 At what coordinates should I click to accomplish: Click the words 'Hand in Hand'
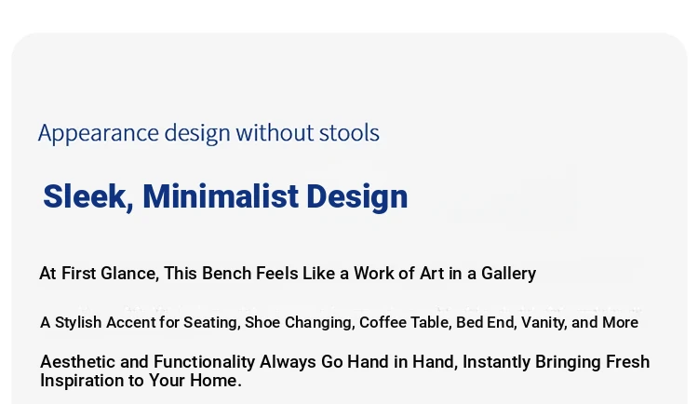[x=402, y=362]
